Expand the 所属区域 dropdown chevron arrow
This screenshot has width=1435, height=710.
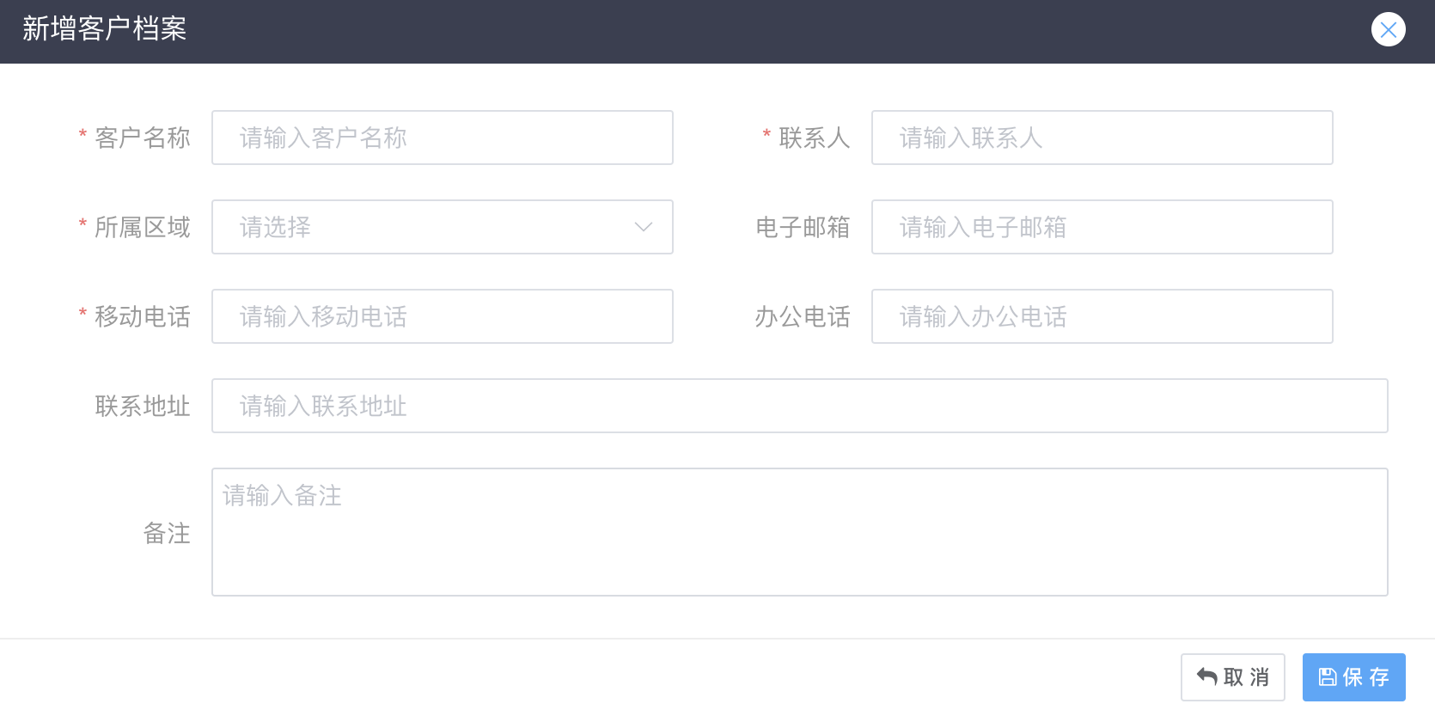tap(643, 227)
